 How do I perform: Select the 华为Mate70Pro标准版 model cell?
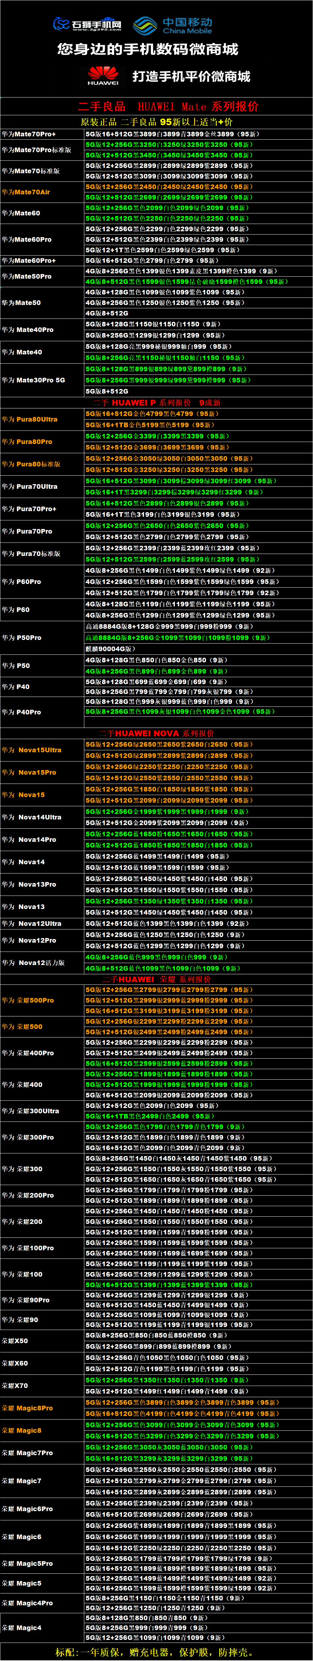click(x=42, y=150)
